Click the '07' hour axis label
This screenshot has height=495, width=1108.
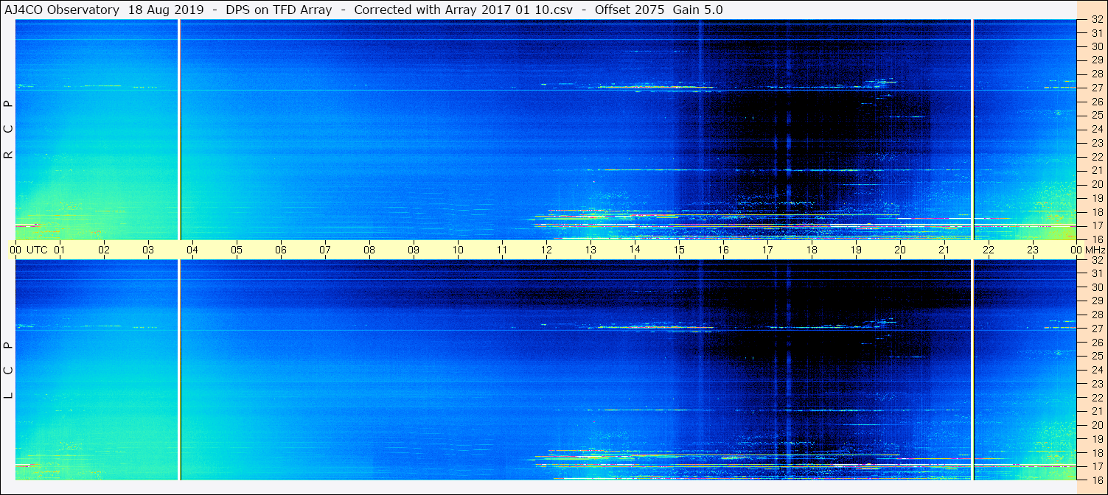tap(325, 250)
